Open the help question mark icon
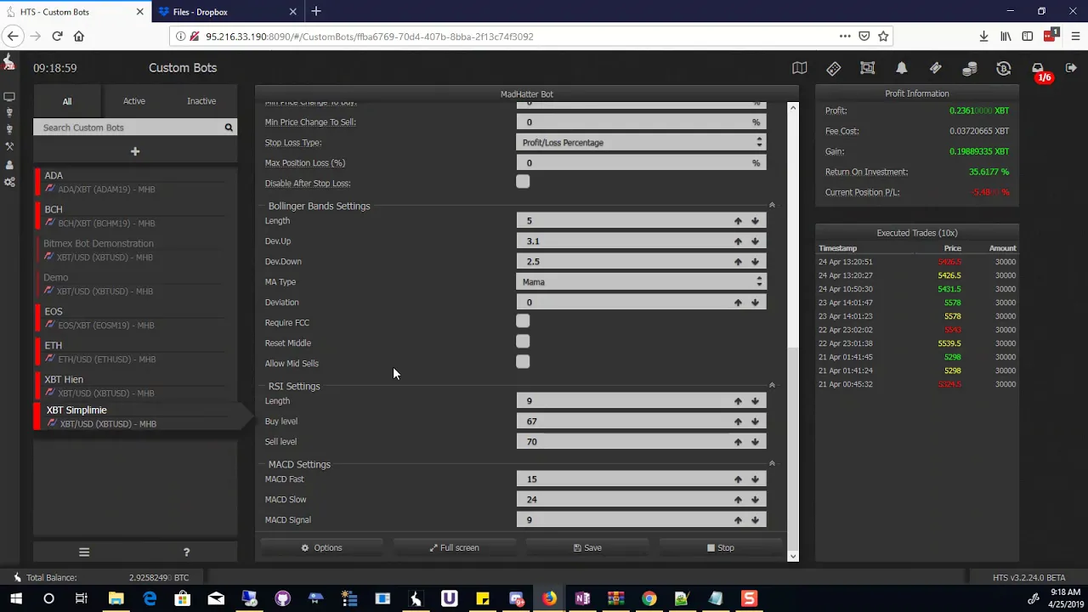The height and width of the screenshot is (612, 1088). [x=186, y=552]
